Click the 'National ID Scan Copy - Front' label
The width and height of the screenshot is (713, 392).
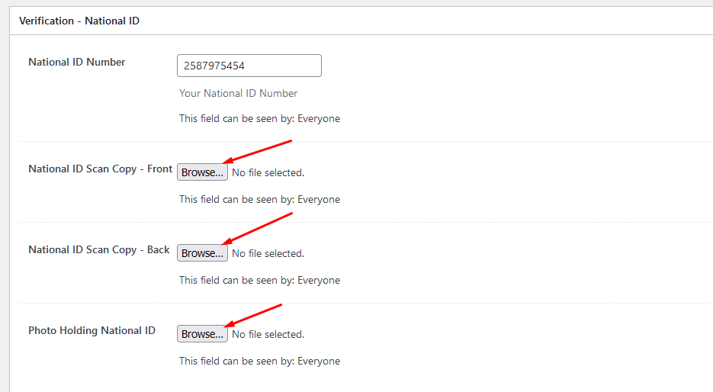(101, 169)
